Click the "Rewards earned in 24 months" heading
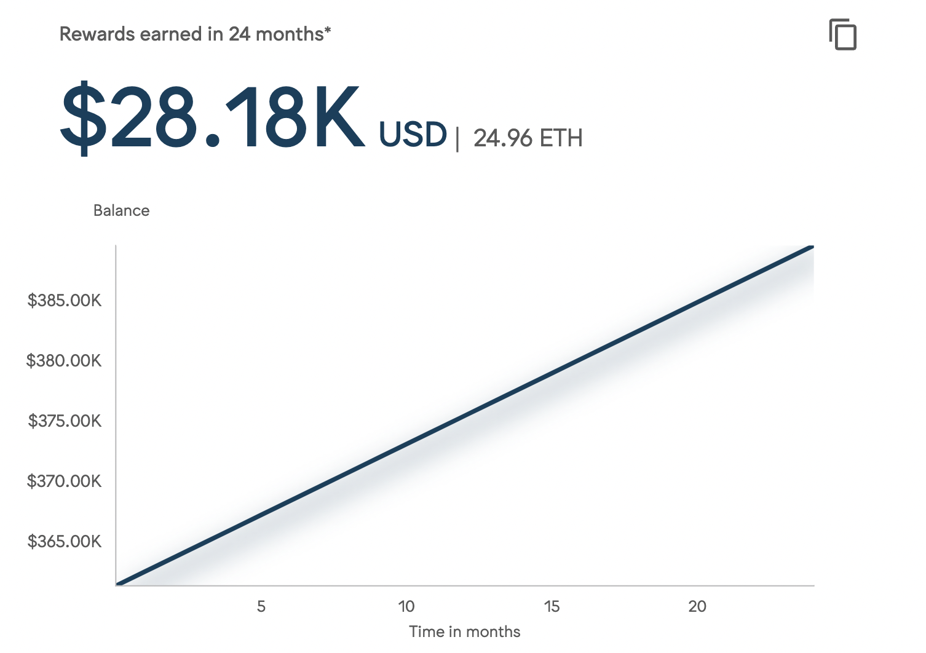Screen dimensions: 926x653 point(195,34)
